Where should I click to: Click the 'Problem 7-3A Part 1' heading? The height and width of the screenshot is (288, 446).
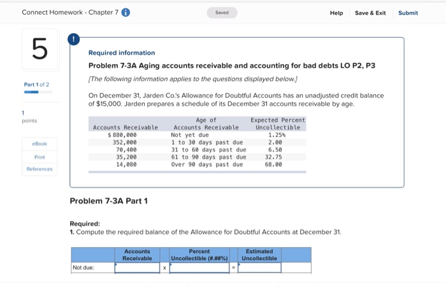[109, 201]
